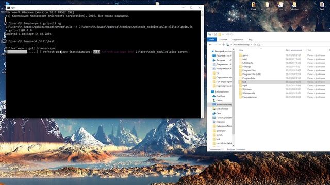Select the 'Program Files (x86)' folder
This screenshot has height=185, width=330.
point(252,74)
